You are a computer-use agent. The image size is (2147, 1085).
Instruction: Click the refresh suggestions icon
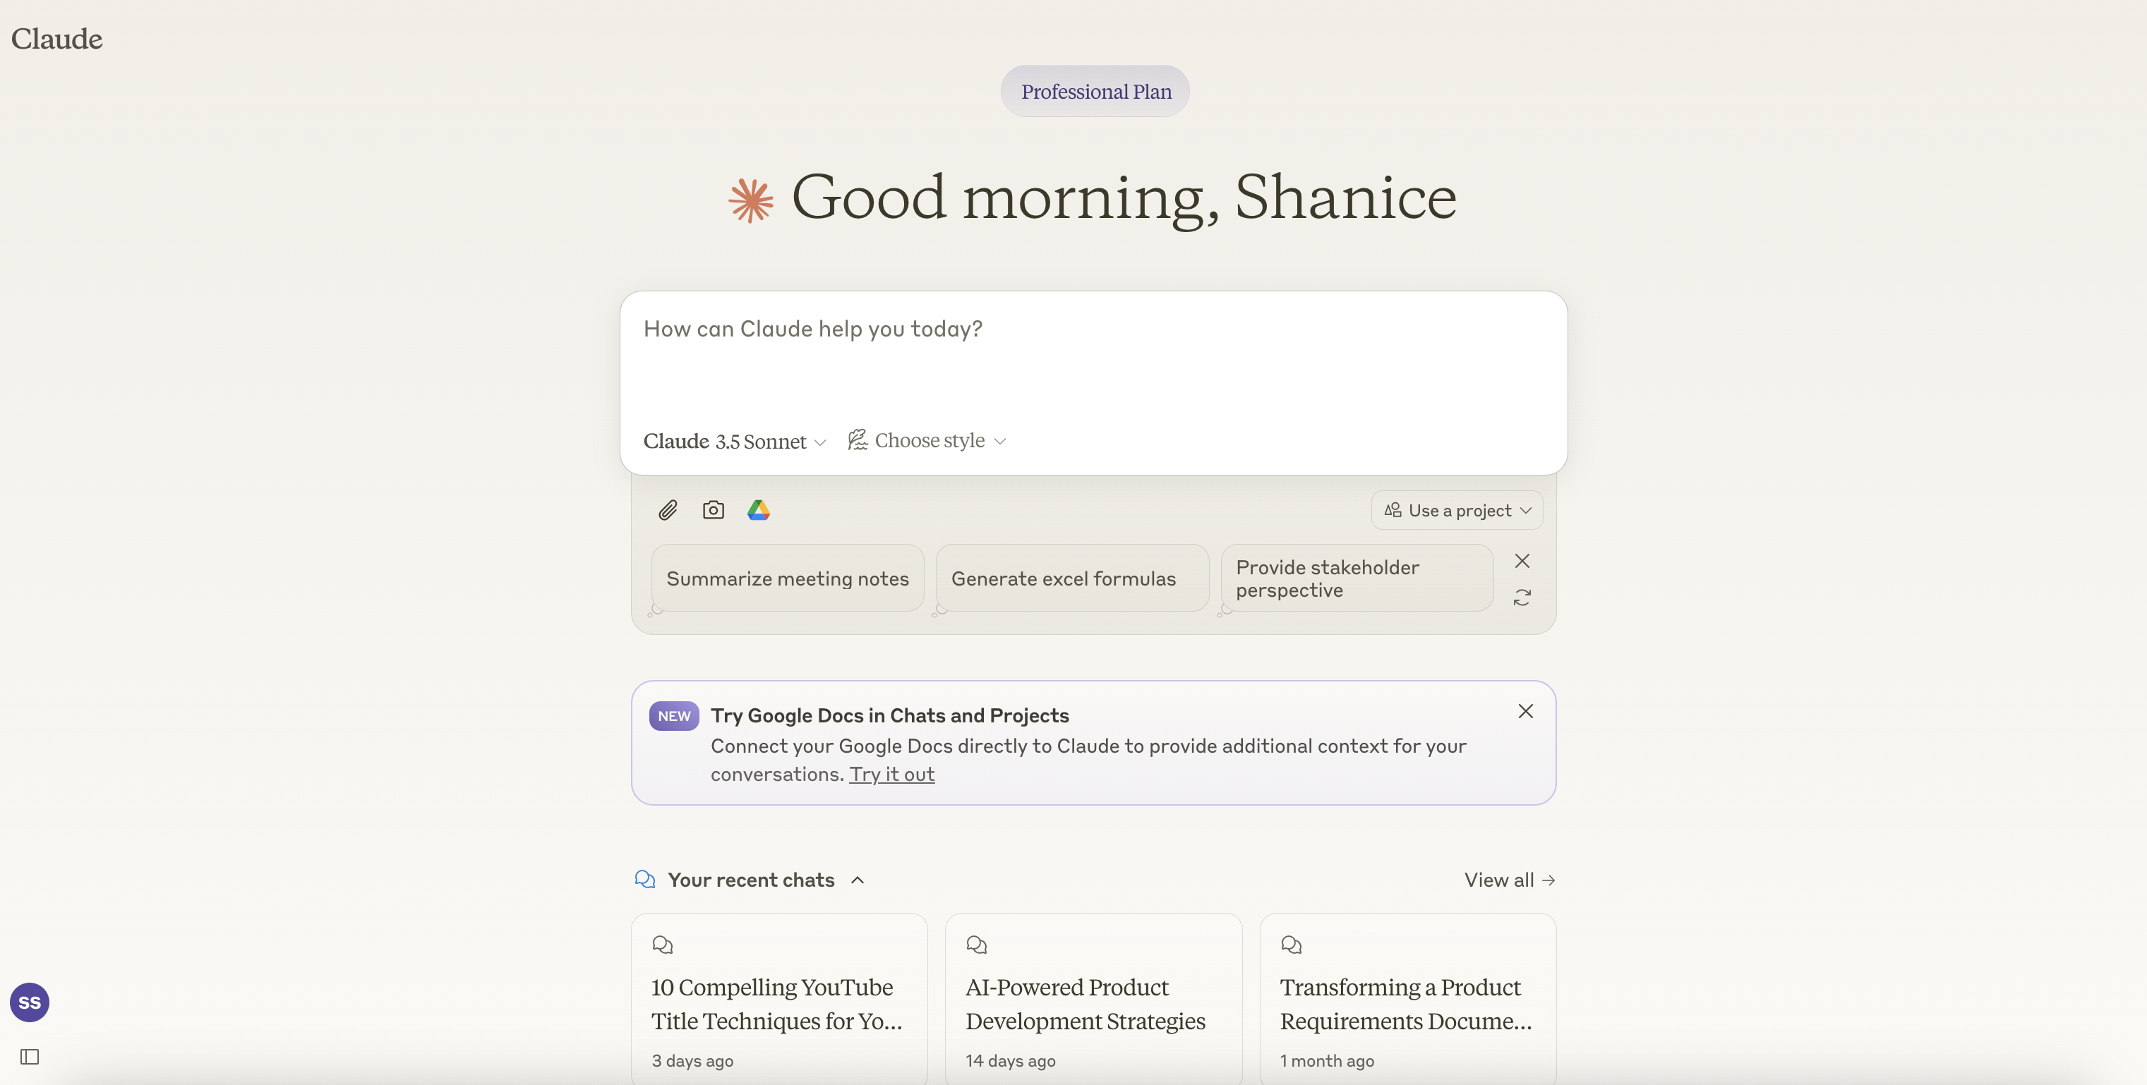pyautogui.click(x=1522, y=598)
